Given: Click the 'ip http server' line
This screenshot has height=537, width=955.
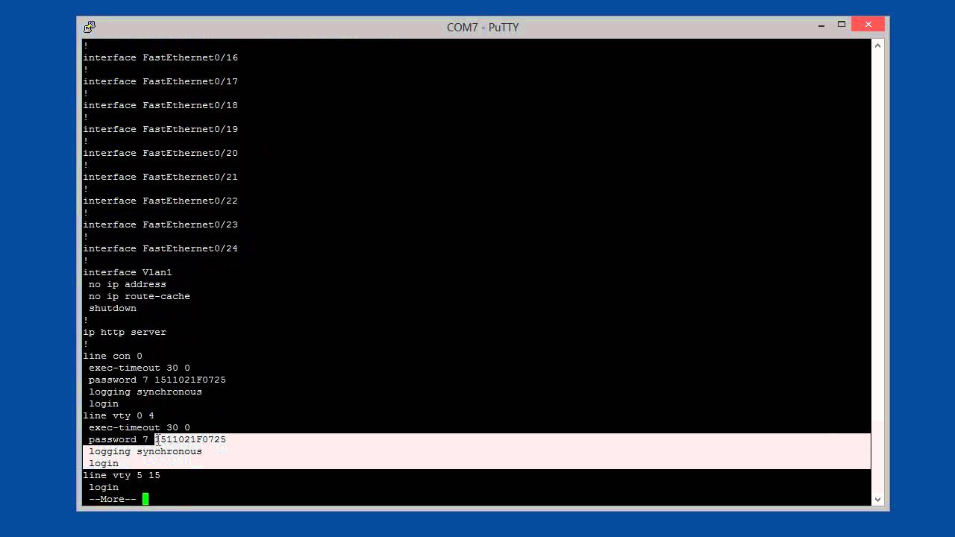Looking at the screenshot, I should tap(125, 332).
